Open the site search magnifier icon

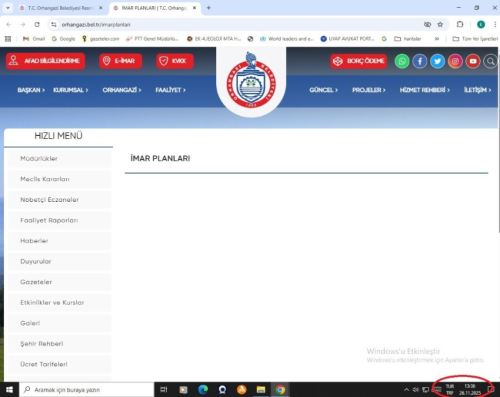point(491,61)
